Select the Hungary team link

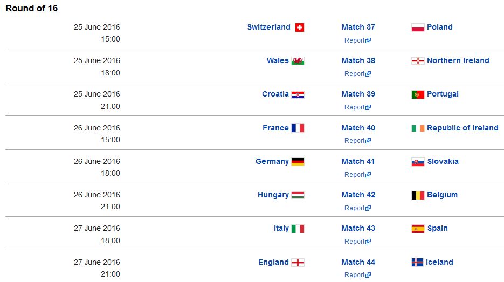[x=273, y=195]
